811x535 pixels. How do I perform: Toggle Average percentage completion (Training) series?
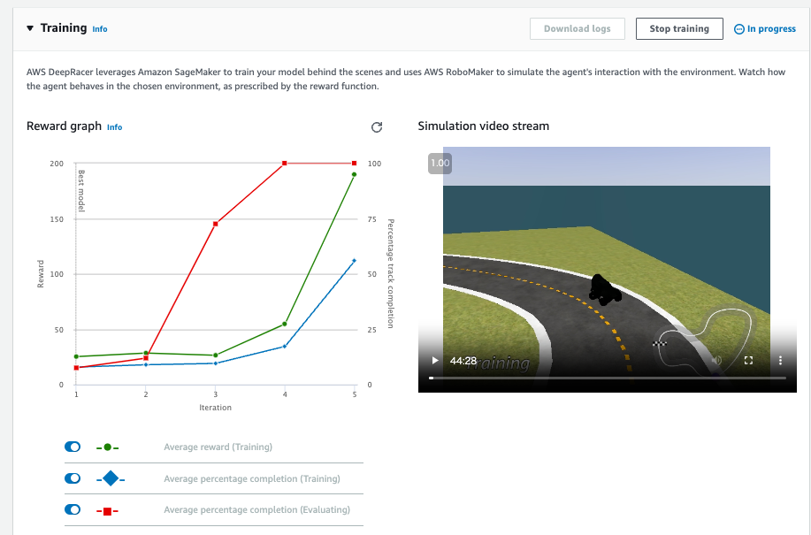pyautogui.click(x=73, y=478)
